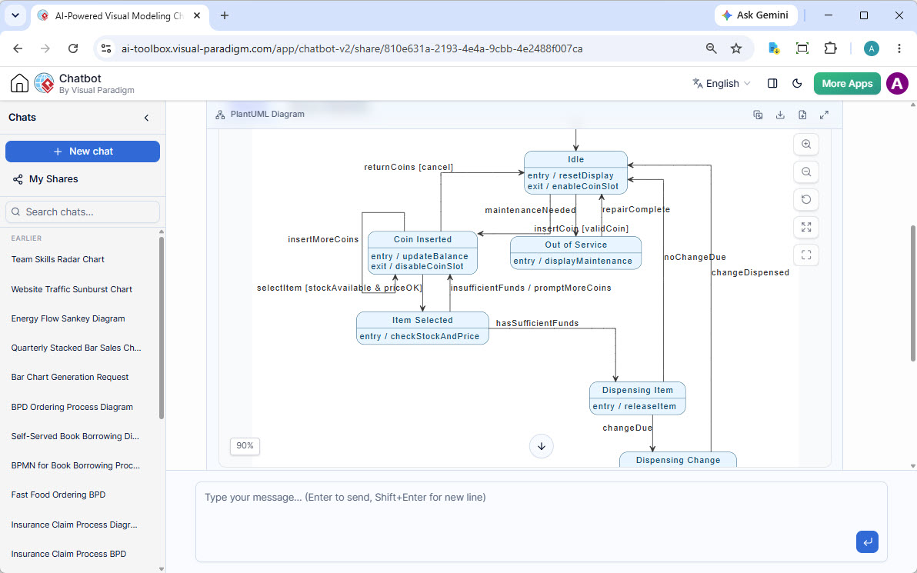Select the Coin Inserted state node
This screenshot has height=573, width=917.
[x=422, y=252]
